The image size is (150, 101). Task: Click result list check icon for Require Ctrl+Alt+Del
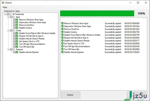[x=62, y=38]
